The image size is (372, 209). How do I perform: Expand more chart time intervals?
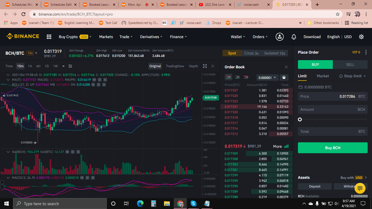[63, 66]
